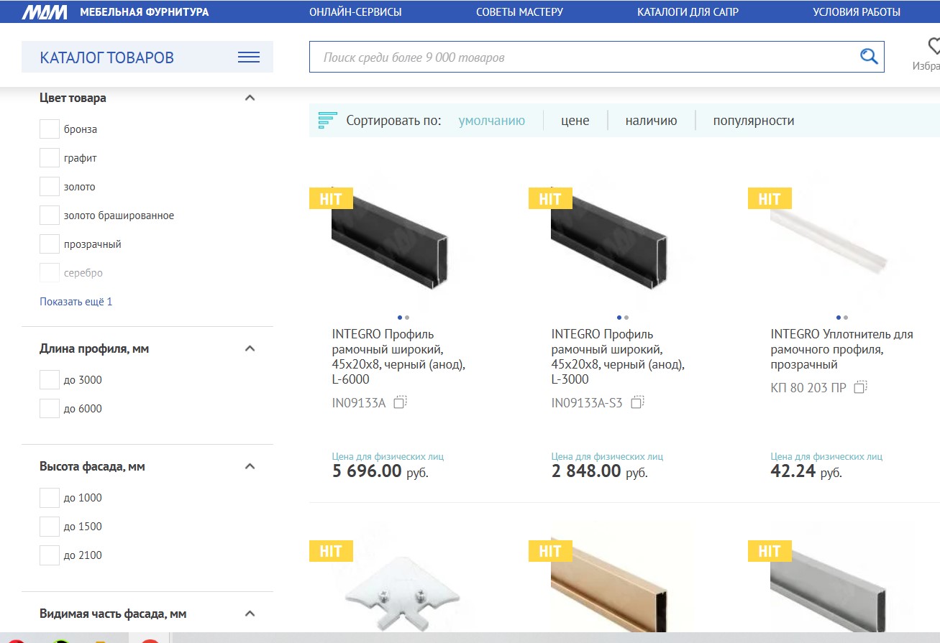940x643 pixels.
Task: Enable the бронза color checkbox
Action: coord(50,129)
